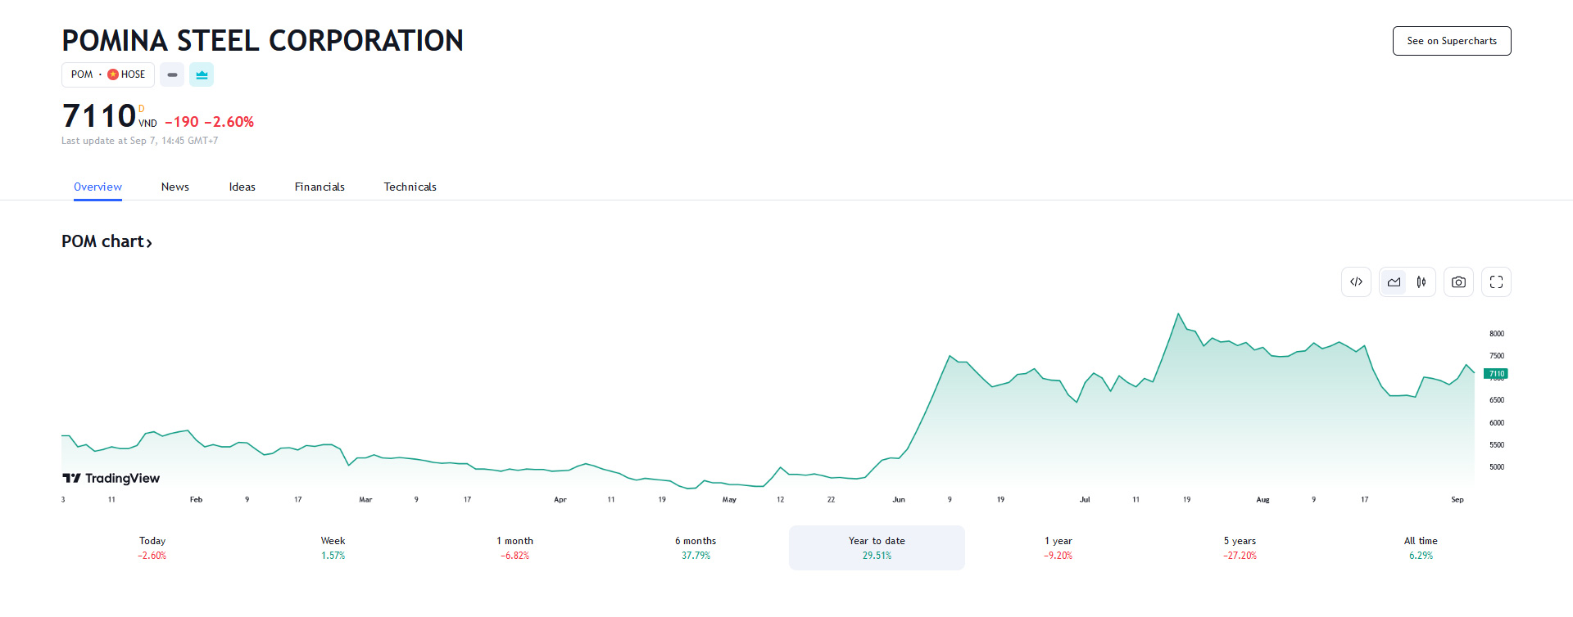Click the −190 −2.60% change text

(209, 122)
